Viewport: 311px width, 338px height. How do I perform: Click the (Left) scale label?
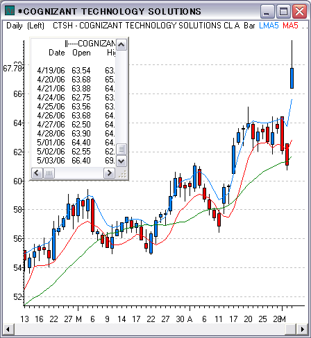coord(35,26)
